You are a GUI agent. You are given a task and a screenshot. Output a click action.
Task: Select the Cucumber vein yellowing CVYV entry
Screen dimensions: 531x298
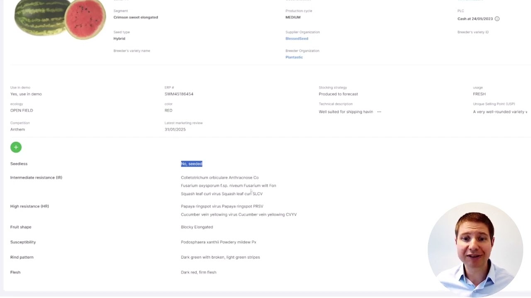pyautogui.click(x=239, y=214)
